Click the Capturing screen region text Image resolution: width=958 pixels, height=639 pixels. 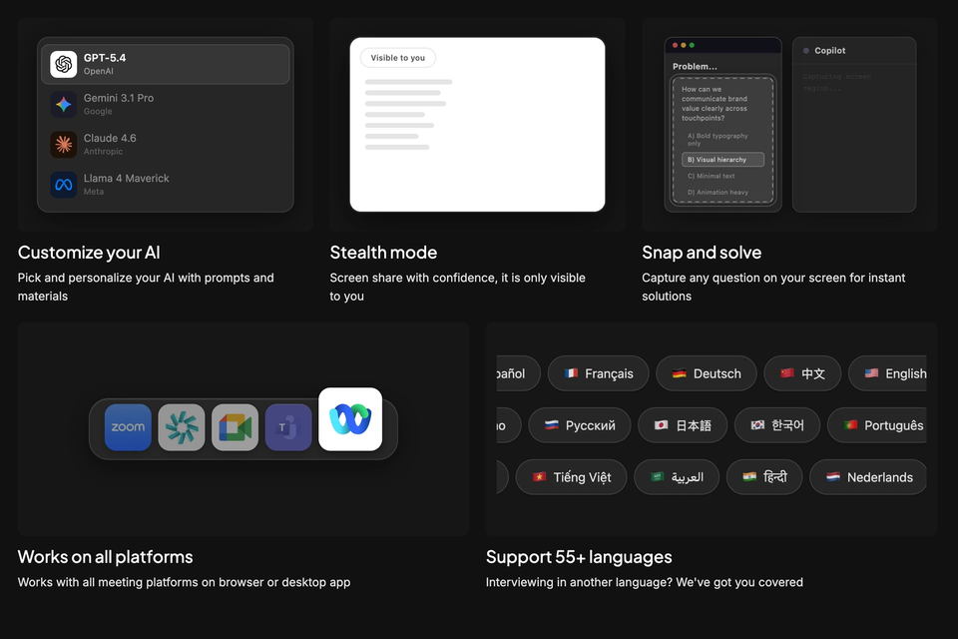[837, 83]
